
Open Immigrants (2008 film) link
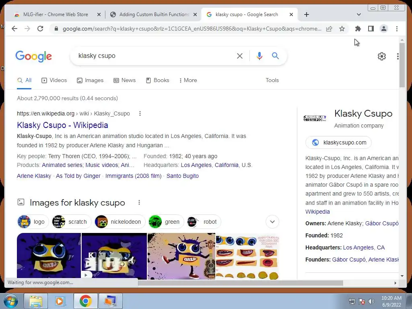click(x=133, y=176)
